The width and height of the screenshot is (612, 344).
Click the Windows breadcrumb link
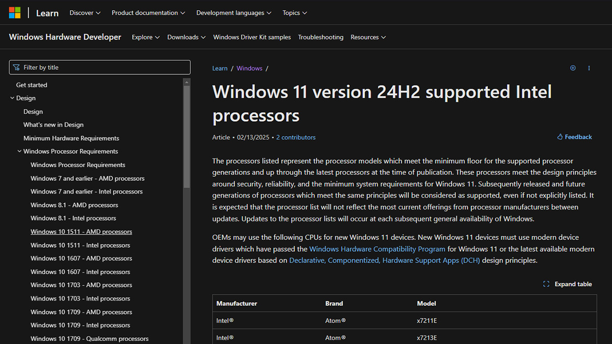tap(249, 68)
